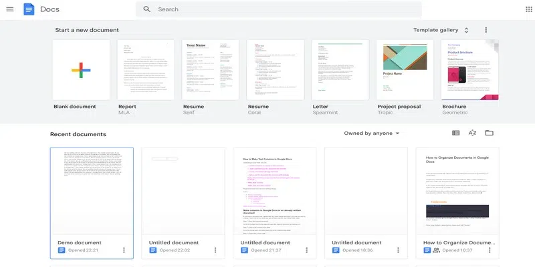Click the Report template label
The image size is (535, 267).
click(x=127, y=107)
